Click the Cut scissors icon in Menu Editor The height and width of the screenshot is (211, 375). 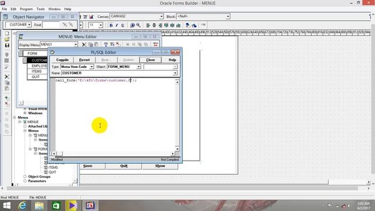coord(84,45)
